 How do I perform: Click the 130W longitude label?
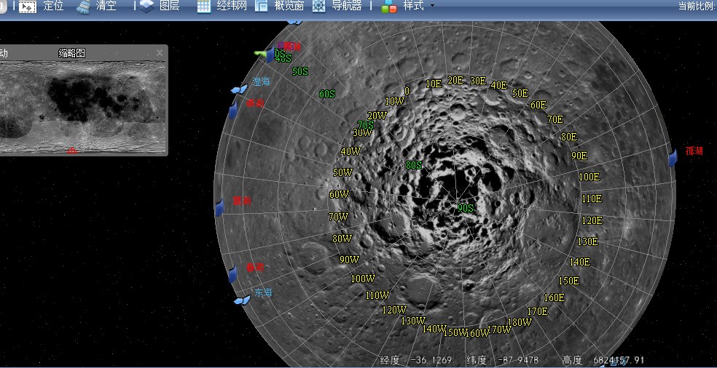pyautogui.click(x=413, y=321)
